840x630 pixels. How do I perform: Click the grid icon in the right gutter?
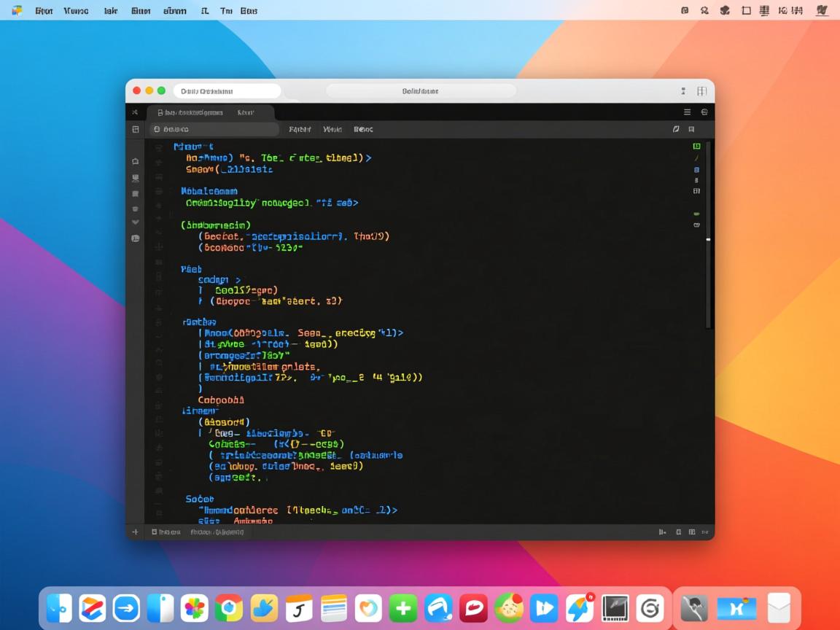[696, 191]
